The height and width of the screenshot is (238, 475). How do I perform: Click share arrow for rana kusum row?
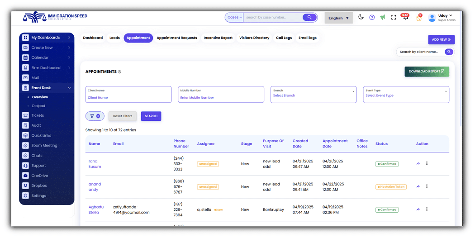click(418, 164)
